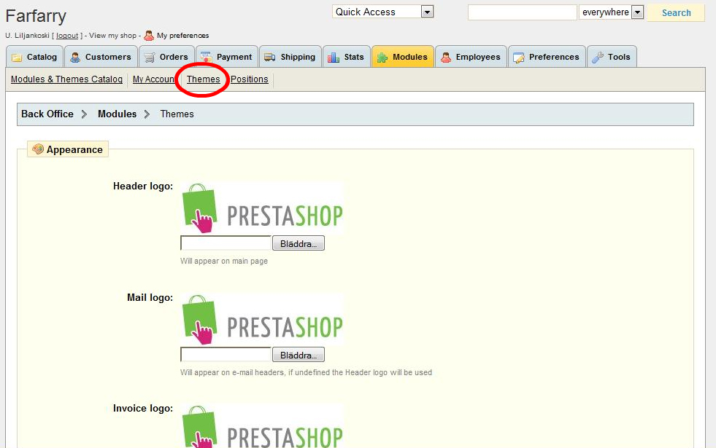The width and height of the screenshot is (716, 448).
Task: Click the e-mail headers hint text
Action: click(306, 372)
